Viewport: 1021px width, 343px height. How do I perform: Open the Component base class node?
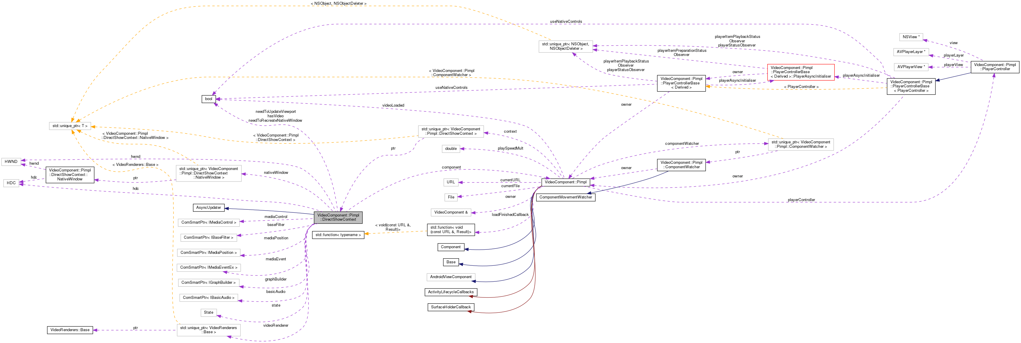451,247
